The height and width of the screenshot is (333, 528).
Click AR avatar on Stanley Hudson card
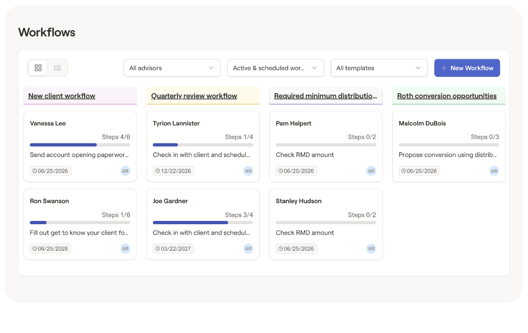371,249
